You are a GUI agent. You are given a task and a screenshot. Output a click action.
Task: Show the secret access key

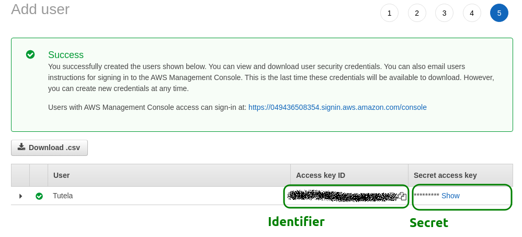pos(450,196)
